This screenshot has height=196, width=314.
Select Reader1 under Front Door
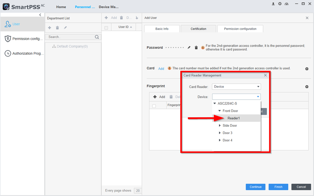[234, 118]
